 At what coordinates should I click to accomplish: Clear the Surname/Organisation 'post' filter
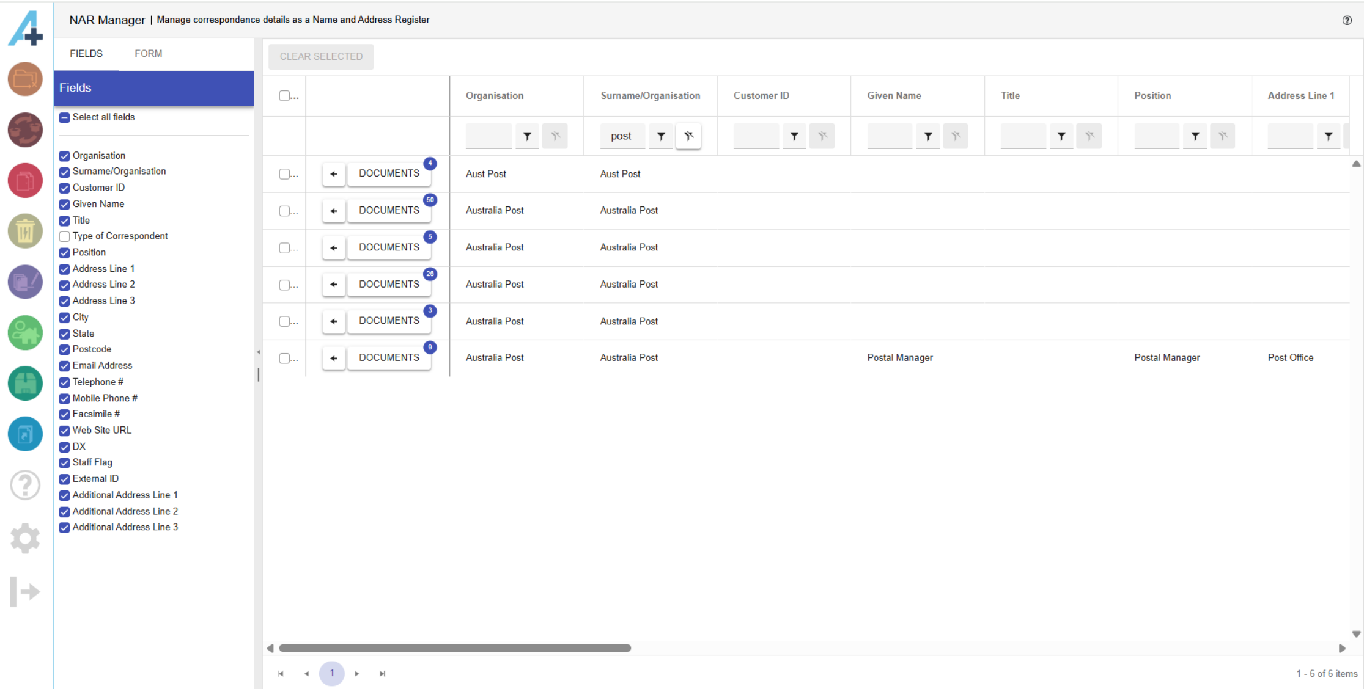pos(688,136)
